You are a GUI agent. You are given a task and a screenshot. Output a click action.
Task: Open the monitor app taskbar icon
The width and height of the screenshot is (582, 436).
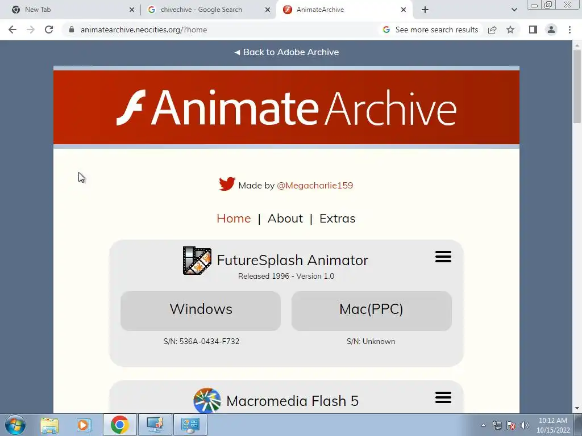(155, 425)
